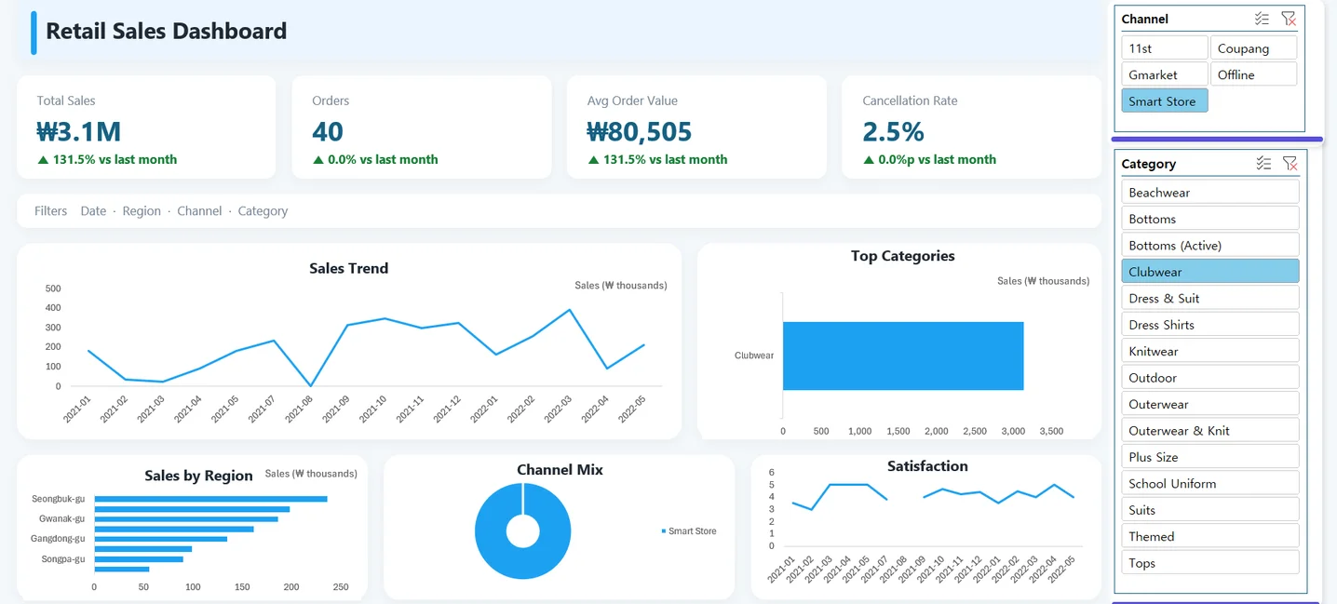Click the Clubwear bar in Top Categories
The image size is (1337, 604).
click(903, 356)
